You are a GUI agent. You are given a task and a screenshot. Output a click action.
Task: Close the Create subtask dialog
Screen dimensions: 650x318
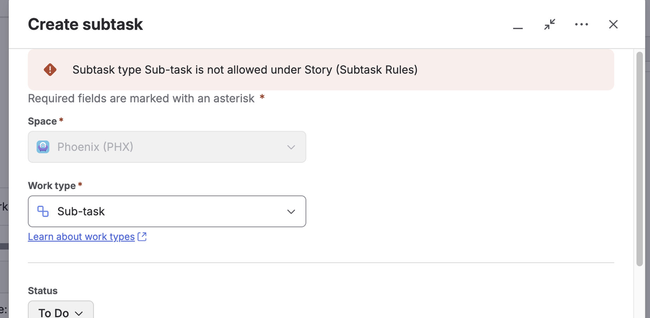(x=613, y=24)
